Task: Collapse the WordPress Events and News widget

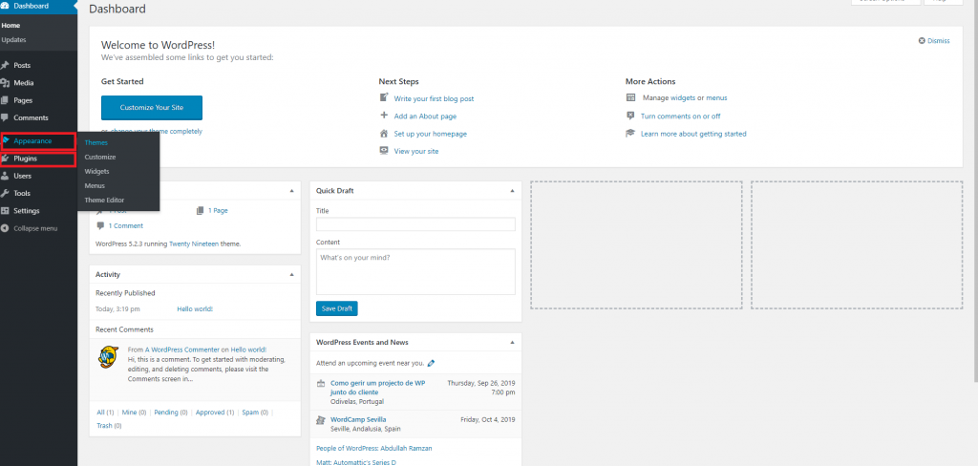Action: [512, 343]
